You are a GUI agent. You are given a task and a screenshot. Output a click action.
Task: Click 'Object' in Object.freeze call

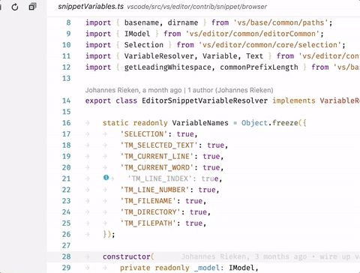coord(254,123)
